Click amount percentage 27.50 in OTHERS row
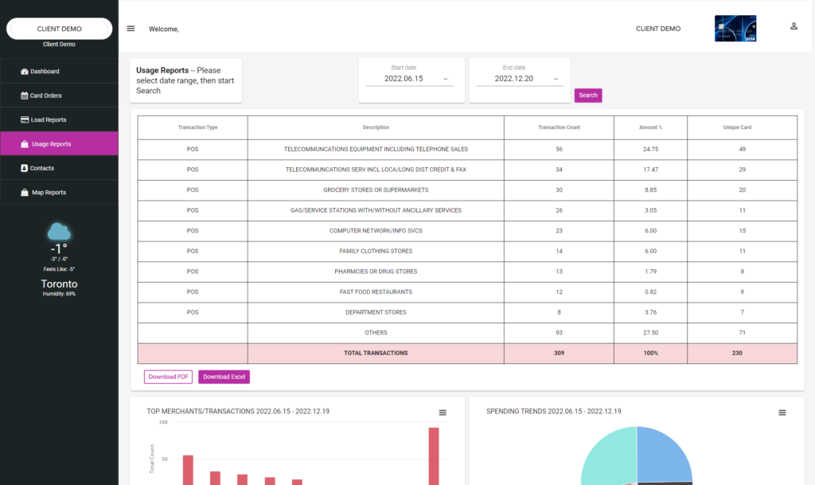Viewport: 815px width, 485px height. [x=651, y=333]
